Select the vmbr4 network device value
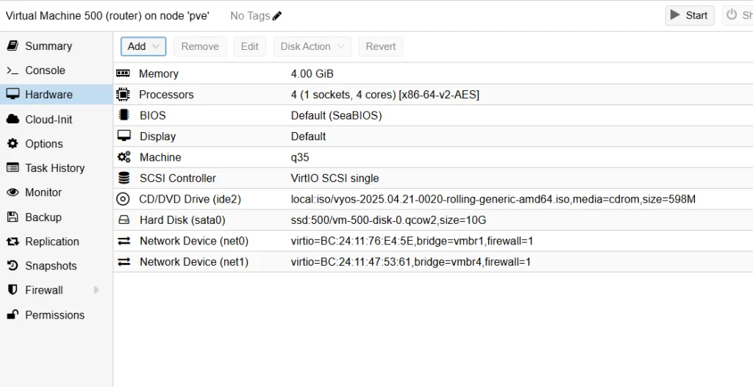The image size is (753, 387). 410,262
